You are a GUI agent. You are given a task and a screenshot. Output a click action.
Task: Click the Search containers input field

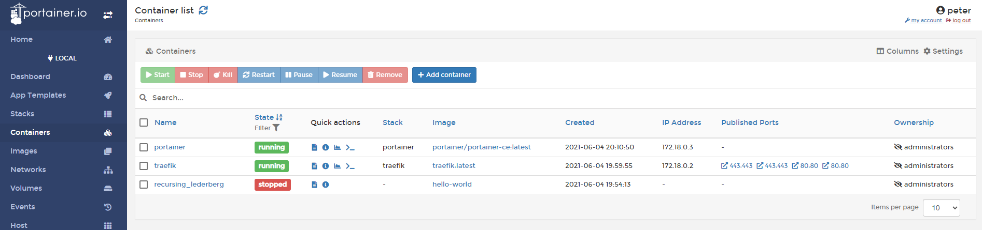coord(555,98)
